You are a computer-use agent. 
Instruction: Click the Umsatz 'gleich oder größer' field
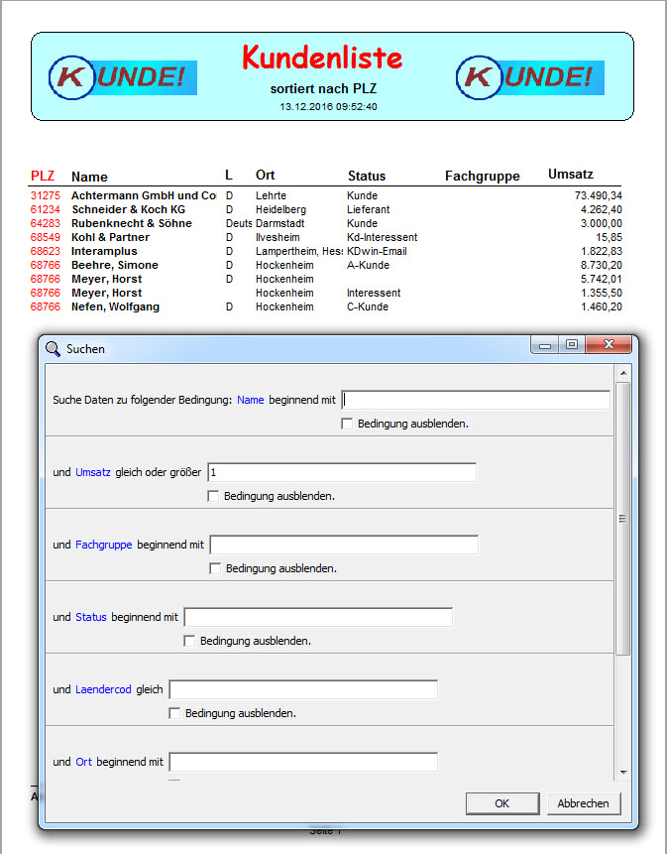(342, 472)
